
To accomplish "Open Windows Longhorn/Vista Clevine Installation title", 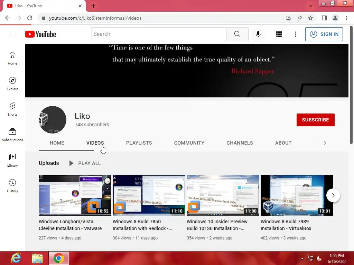I will 70,225.
